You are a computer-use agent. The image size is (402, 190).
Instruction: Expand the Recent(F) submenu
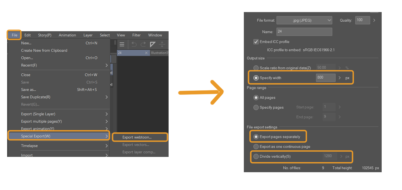click(x=65, y=65)
